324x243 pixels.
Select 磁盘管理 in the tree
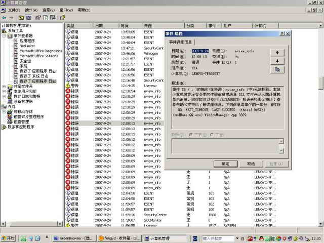tap(21, 121)
